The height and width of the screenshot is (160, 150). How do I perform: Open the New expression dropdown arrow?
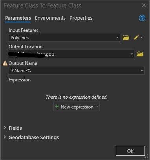[97, 107]
